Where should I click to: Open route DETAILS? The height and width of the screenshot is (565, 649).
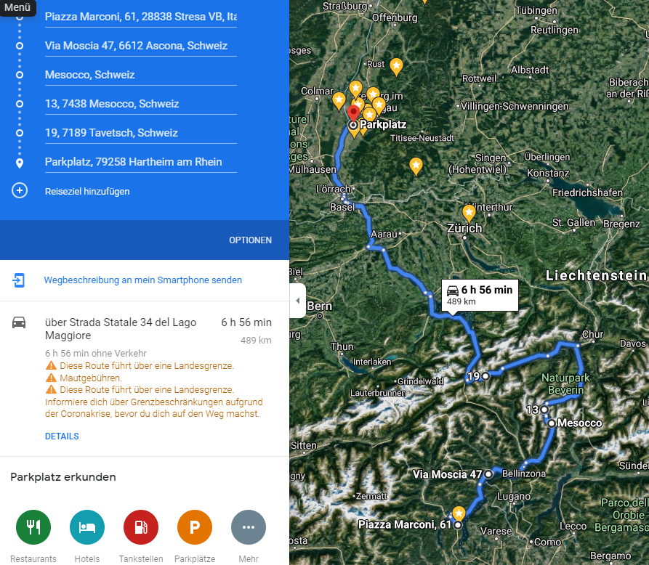pos(62,436)
